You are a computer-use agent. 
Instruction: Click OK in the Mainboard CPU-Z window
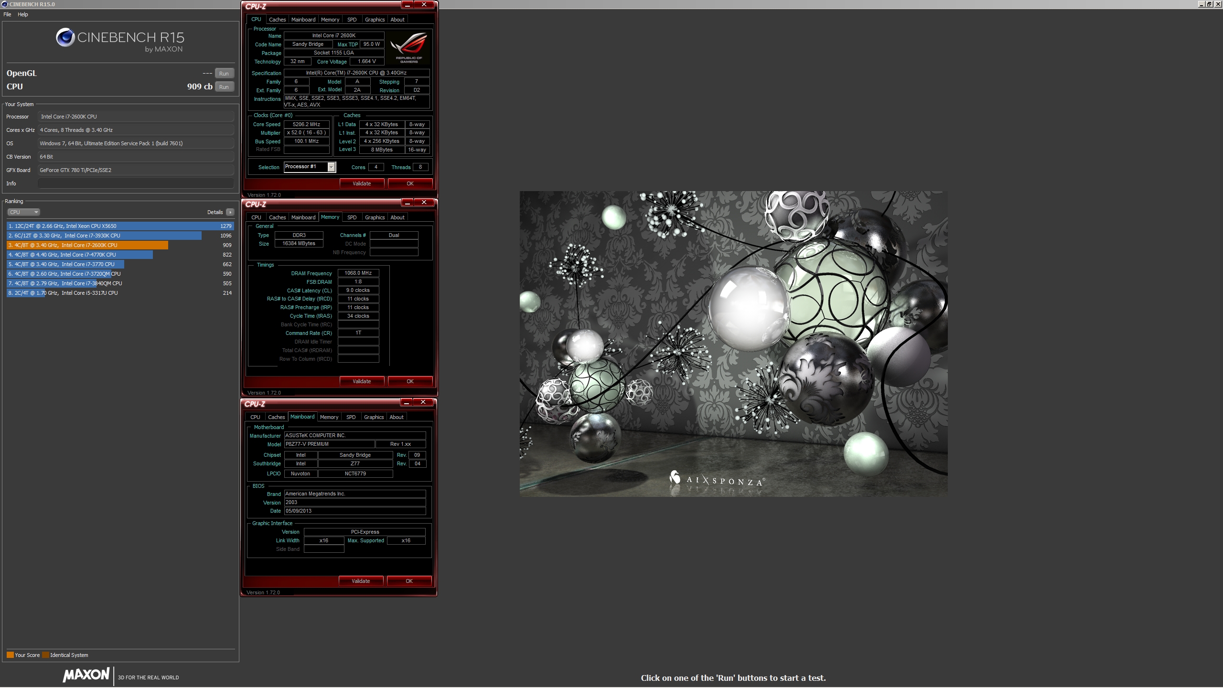tap(409, 581)
